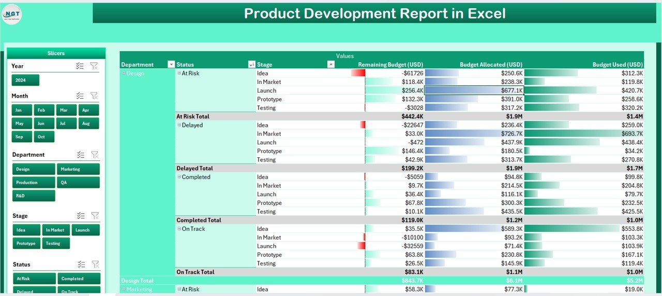The image size is (662, 296).
Task: Collapse the Delayed status group
Action: tap(179, 125)
